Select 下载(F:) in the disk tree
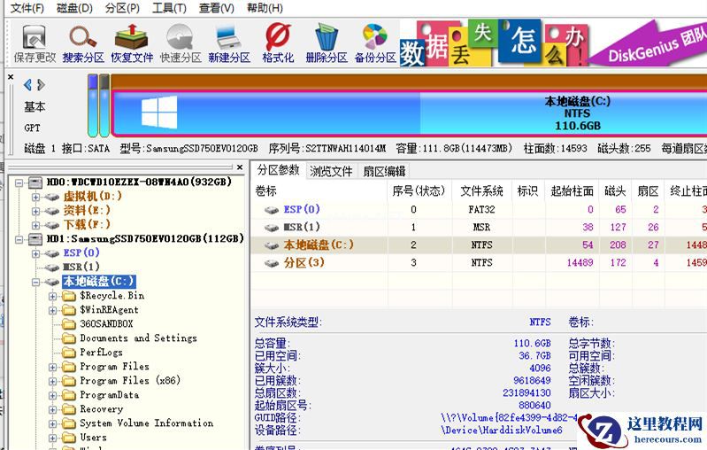The height and width of the screenshot is (450, 707). [87, 224]
